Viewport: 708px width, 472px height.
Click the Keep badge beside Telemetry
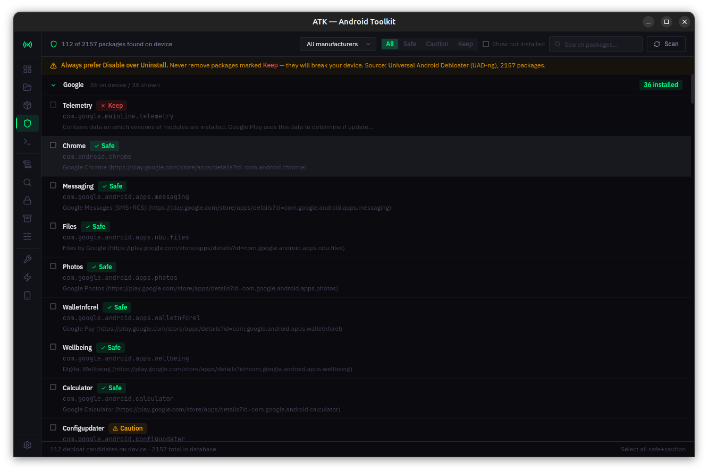click(x=112, y=106)
